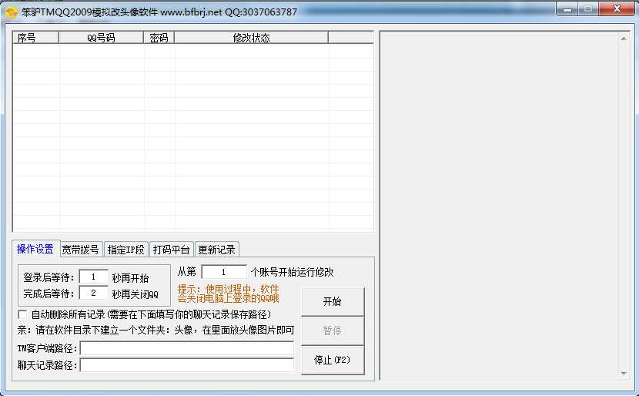This screenshot has width=639, height=396.
Task: Click inside the right log text area
Action: point(499,206)
